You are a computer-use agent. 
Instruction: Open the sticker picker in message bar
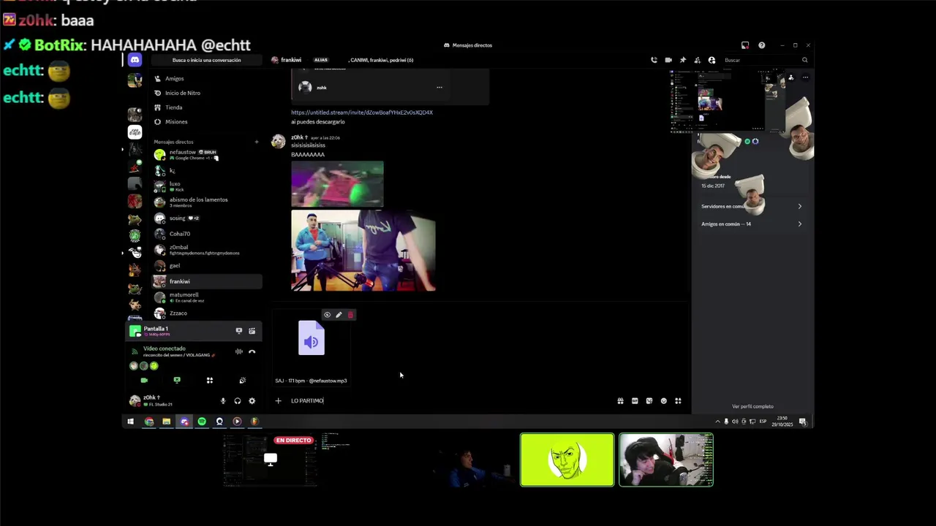(649, 400)
